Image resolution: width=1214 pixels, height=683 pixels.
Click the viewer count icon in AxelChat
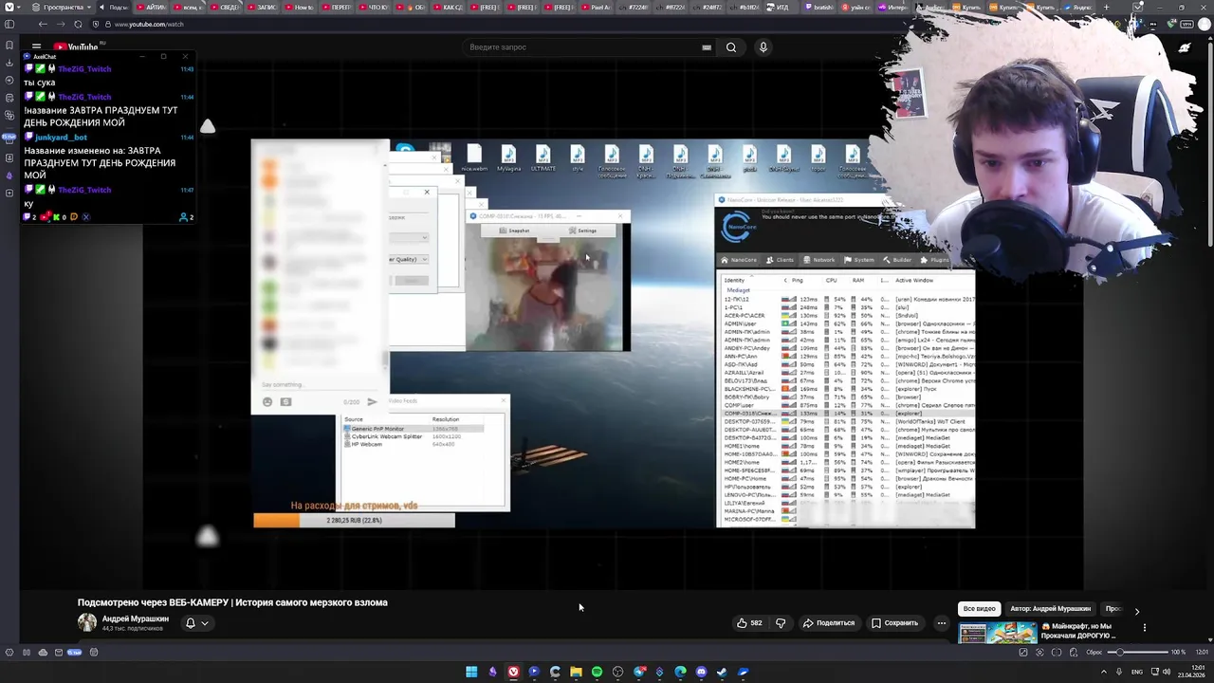coord(184,217)
